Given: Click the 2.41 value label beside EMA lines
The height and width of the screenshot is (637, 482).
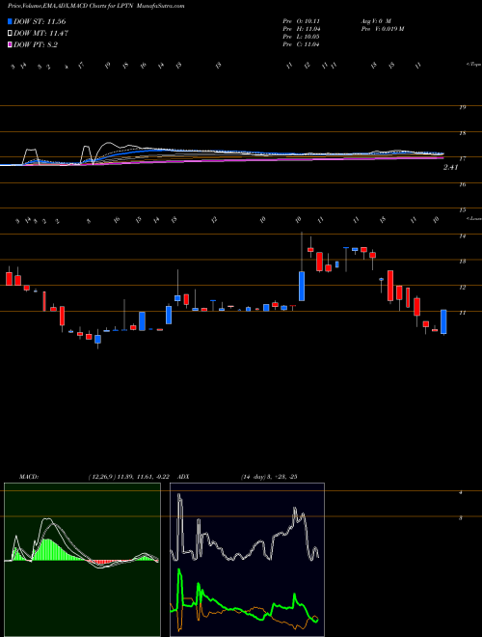Looking at the screenshot, I should [451, 167].
